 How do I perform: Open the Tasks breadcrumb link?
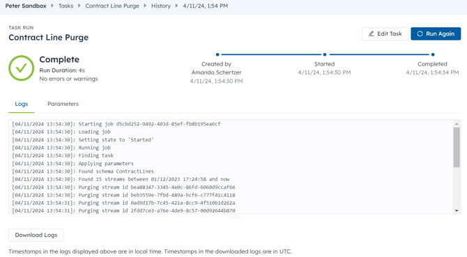66,6
